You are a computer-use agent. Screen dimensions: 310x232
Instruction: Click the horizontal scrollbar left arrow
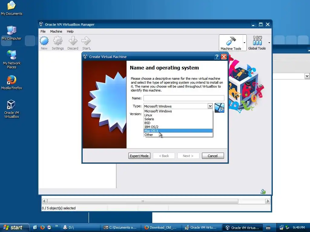coord(45,201)
